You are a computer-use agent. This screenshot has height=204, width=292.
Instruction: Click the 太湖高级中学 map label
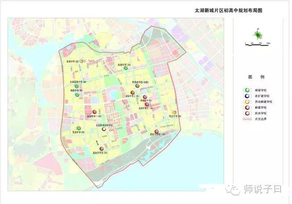pos(78,82)
